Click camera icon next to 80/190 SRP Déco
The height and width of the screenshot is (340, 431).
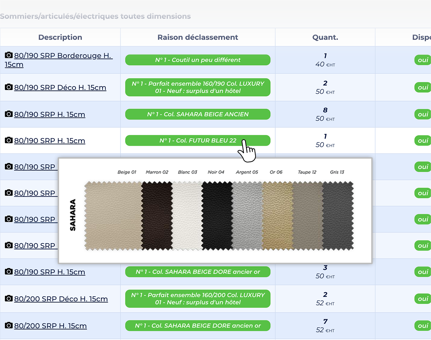pos(9,87)
